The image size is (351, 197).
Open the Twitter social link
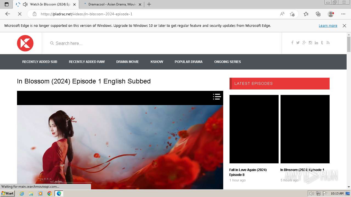coord(298,43)
